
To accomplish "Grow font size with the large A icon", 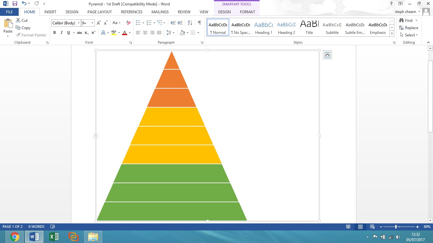I will point(99,23).
